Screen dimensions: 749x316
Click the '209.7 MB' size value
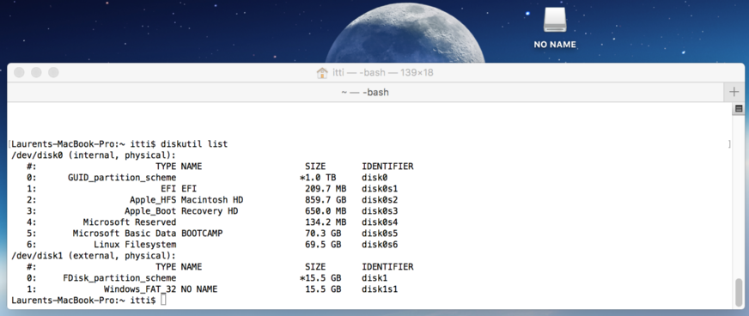point(326,189)
